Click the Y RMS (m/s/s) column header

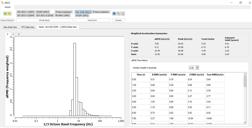click(178, 74)
